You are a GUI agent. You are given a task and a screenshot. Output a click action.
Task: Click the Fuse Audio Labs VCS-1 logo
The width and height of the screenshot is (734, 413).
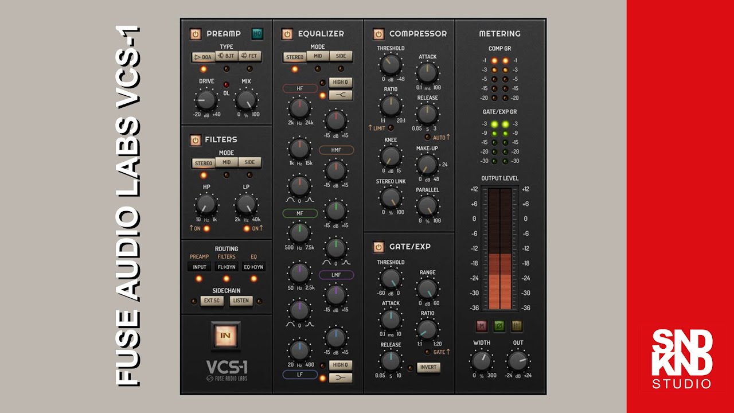tap(227, 370)
